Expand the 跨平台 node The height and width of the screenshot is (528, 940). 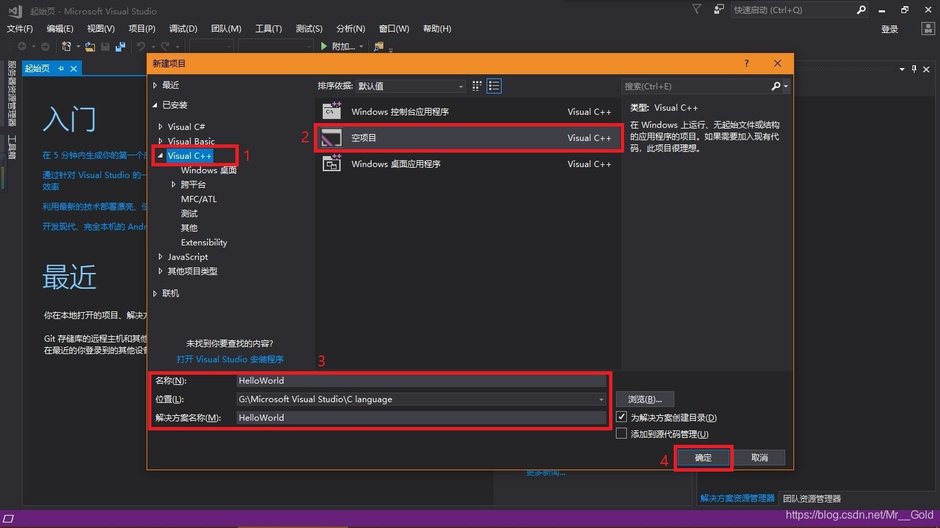(173, 184)
